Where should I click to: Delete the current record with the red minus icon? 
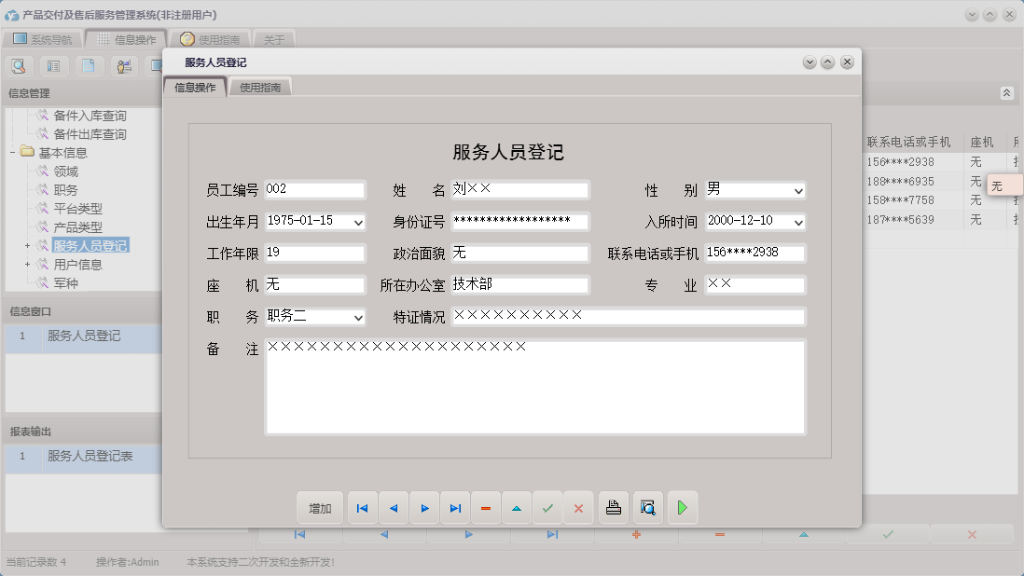(x=486, y=507)
